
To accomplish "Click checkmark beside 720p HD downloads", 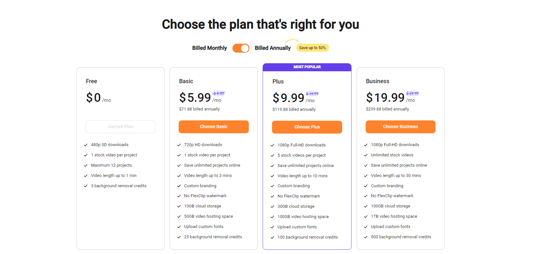I will pos(179,145).
